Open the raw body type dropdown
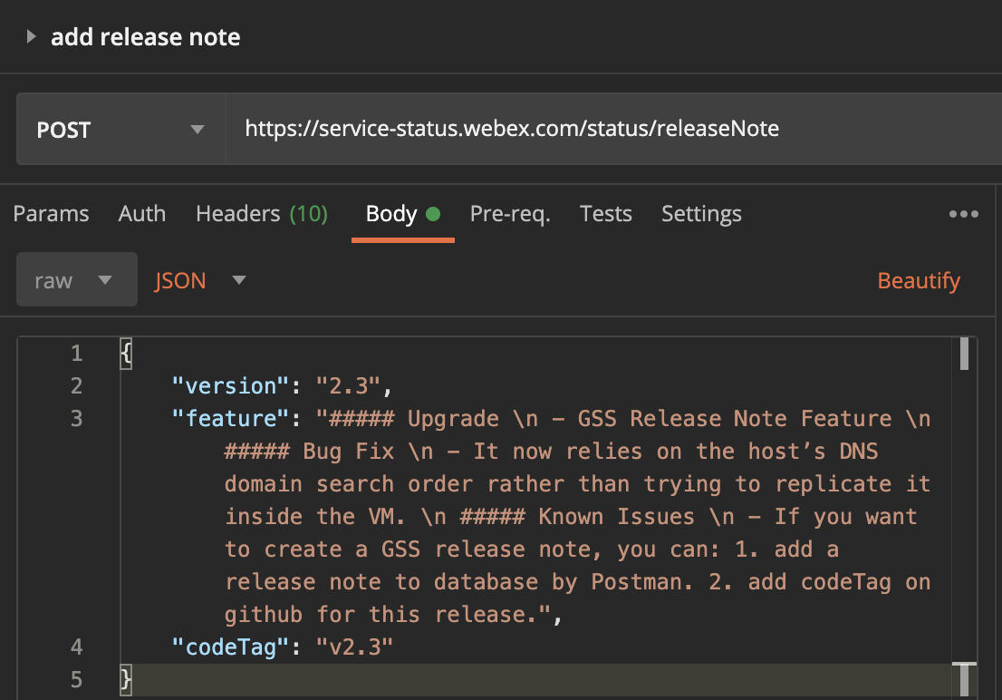This screenshot has height=700, width=1002. [77, 279]
